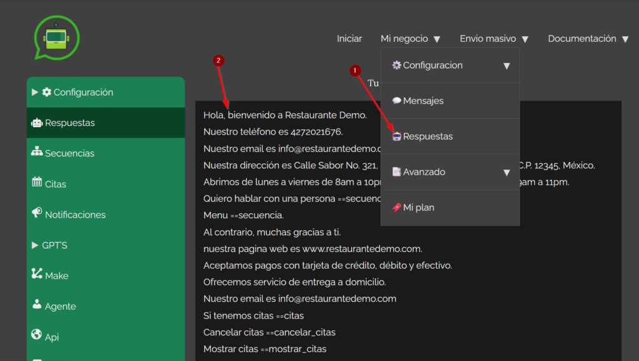Screen dimensions: 639x361
Task: Click the line 'Menu ==secuencia.'
Action: [243, 215]
